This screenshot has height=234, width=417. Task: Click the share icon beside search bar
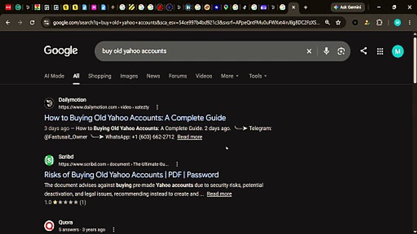click(364, 51)
